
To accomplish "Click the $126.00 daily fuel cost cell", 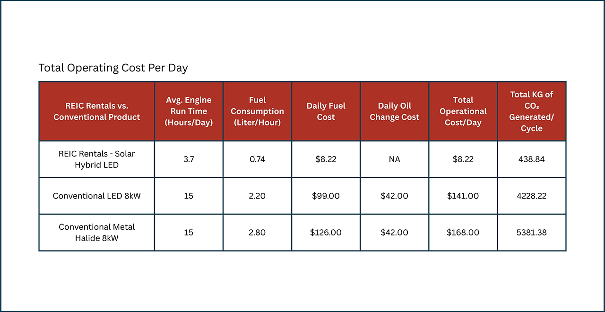I will click(326, 233).
